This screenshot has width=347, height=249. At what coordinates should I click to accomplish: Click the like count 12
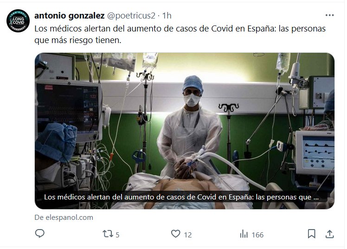point(188,235)
